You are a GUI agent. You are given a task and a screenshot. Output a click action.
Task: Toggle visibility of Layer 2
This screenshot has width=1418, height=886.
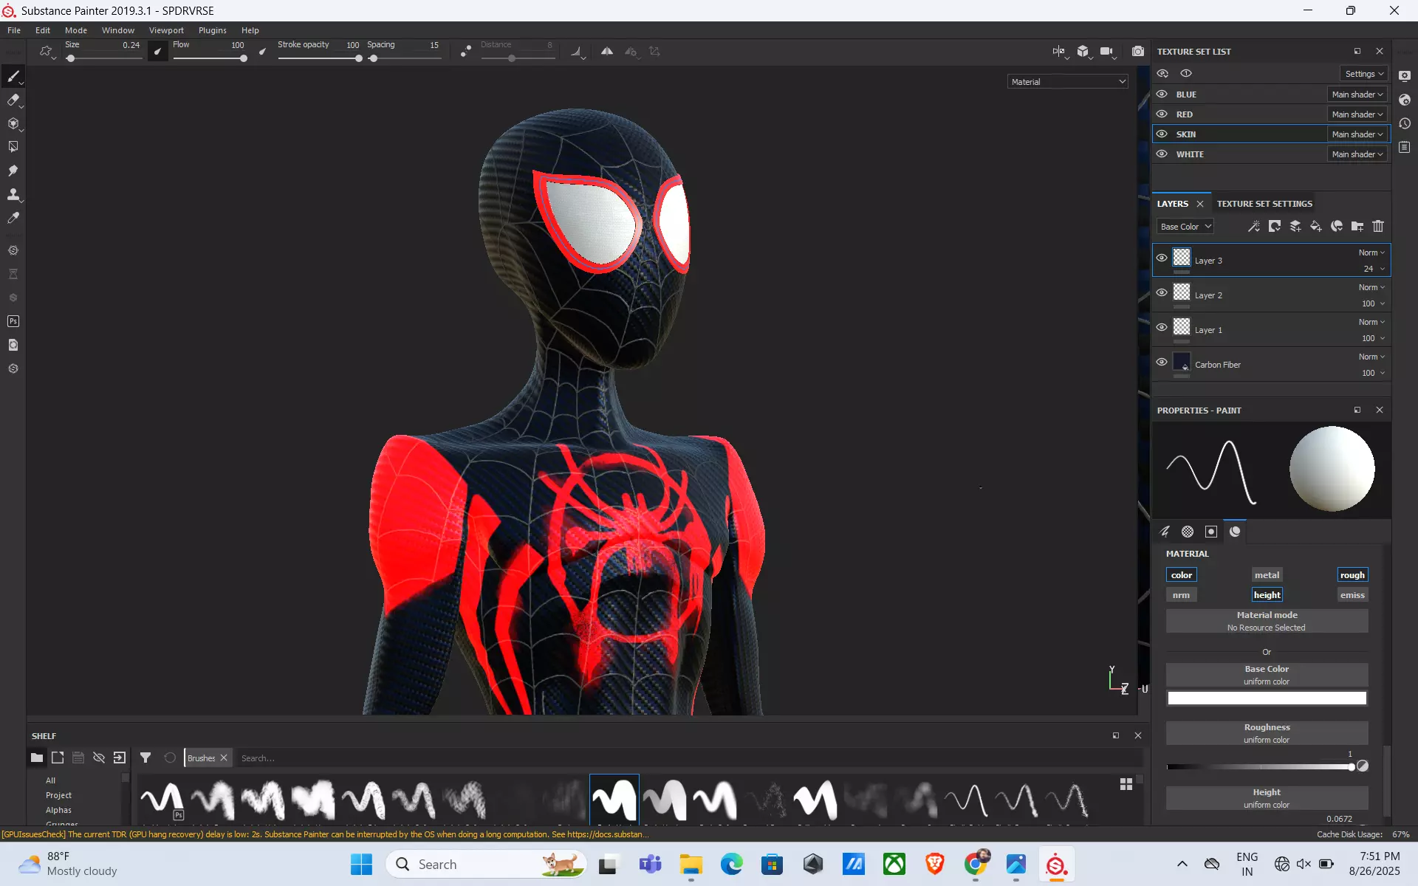click(x=1162, y=293)
